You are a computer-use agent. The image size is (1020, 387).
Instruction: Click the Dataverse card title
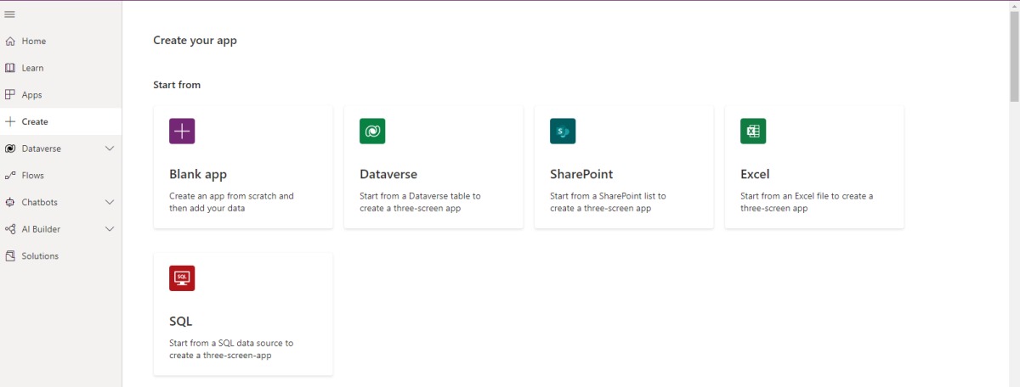[x=388, y=174]
